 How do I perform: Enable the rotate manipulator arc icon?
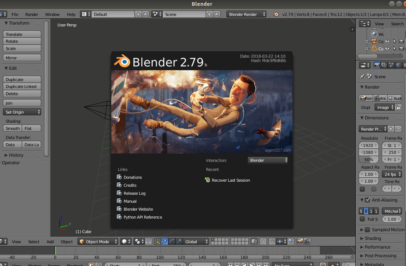(172, 241)
